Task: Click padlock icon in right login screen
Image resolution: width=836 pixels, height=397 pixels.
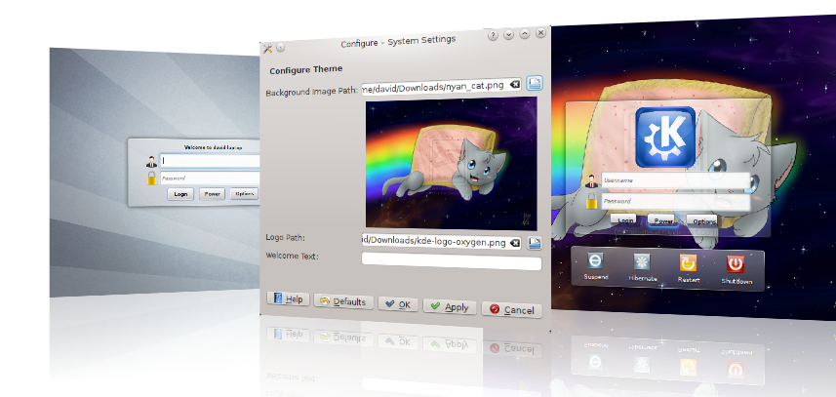Action: 591,202
